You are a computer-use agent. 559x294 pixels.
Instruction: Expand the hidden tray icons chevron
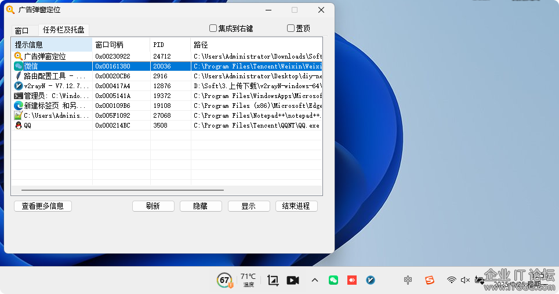point(315,280)
